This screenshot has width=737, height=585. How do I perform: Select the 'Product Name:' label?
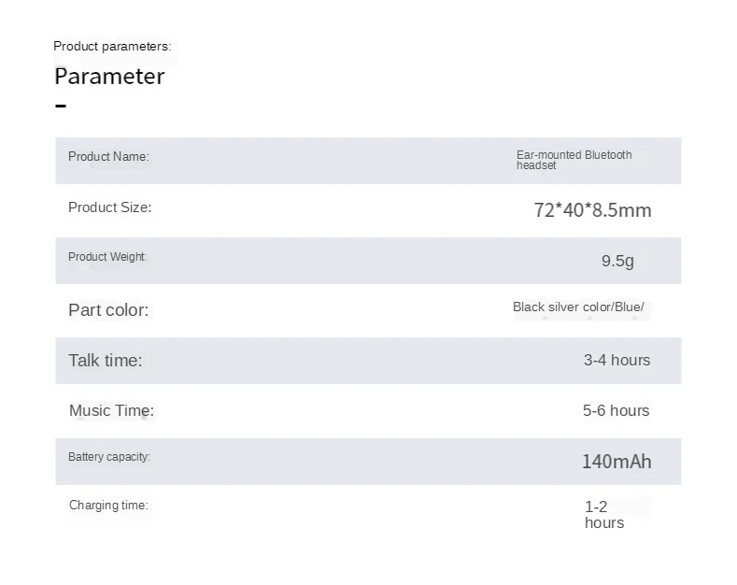tap(108, 157)
